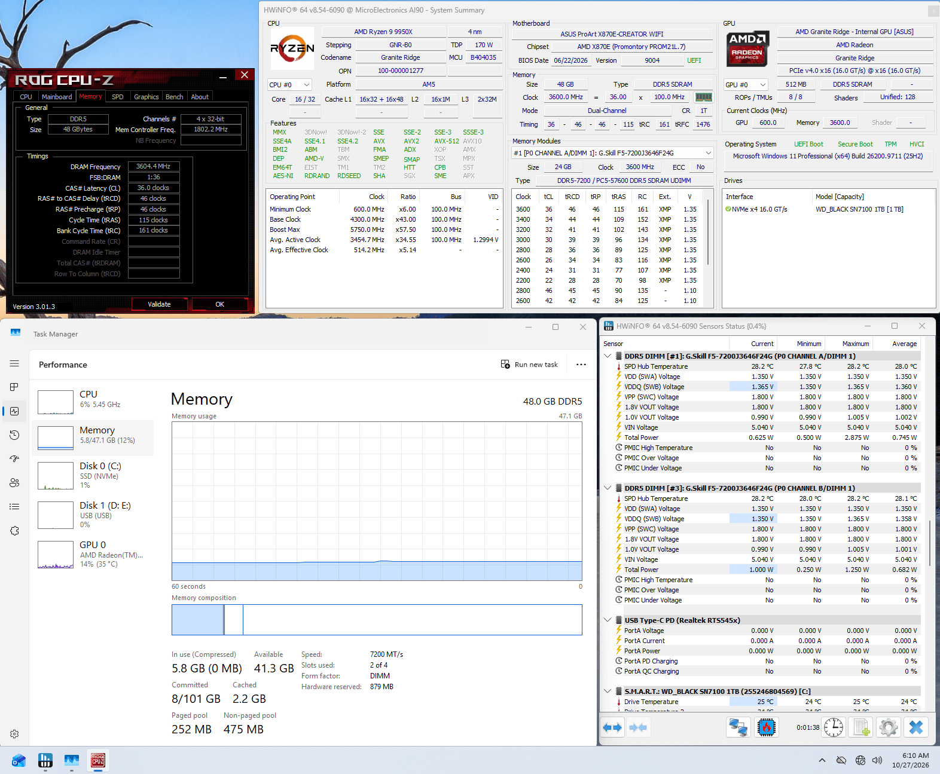
Task: Click expand-columns arrows in HWiNFO Sensors
Action: point(612,727)
